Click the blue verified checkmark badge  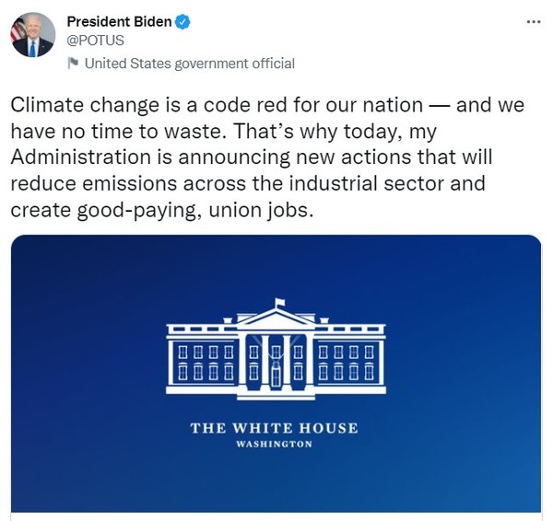pos(182,22)
